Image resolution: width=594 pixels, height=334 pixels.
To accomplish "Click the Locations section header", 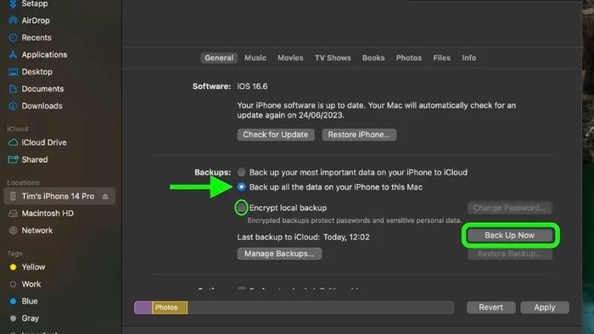I will pyautogui.click(x=23, y=182).
